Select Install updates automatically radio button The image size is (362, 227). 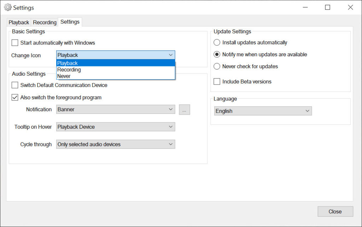click(x=217, y=42)
